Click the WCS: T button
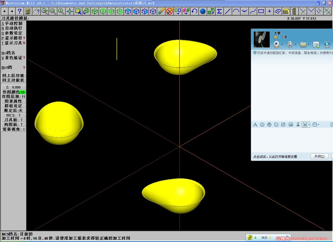333x242 pixels. 14,115
